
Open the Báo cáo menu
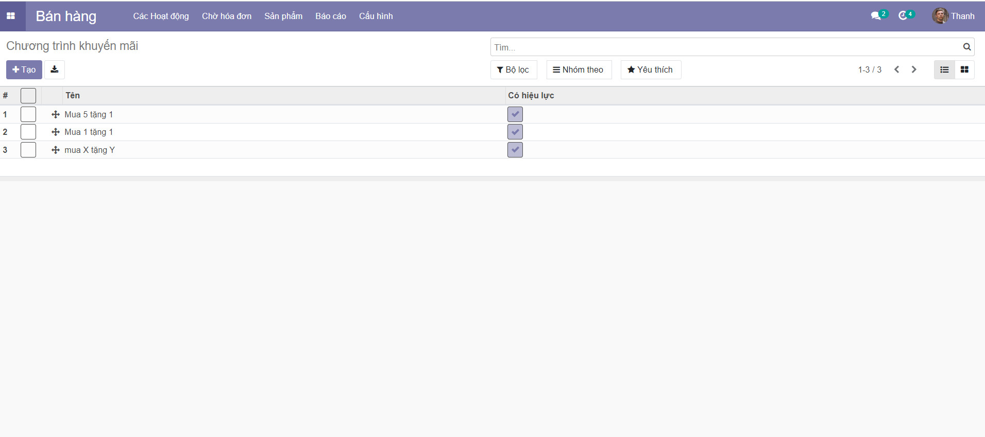pos(330,16)
